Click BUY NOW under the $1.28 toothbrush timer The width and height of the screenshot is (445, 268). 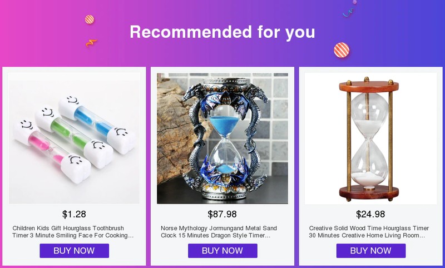74,251
